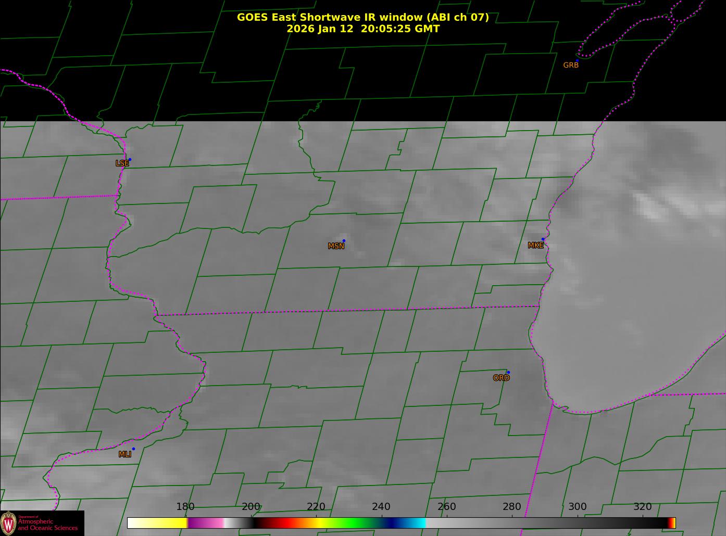Pick the yellow section of the colorbar
Viewport: 726px width, 536px height.
pyautogui.click(x=161, y=523)
